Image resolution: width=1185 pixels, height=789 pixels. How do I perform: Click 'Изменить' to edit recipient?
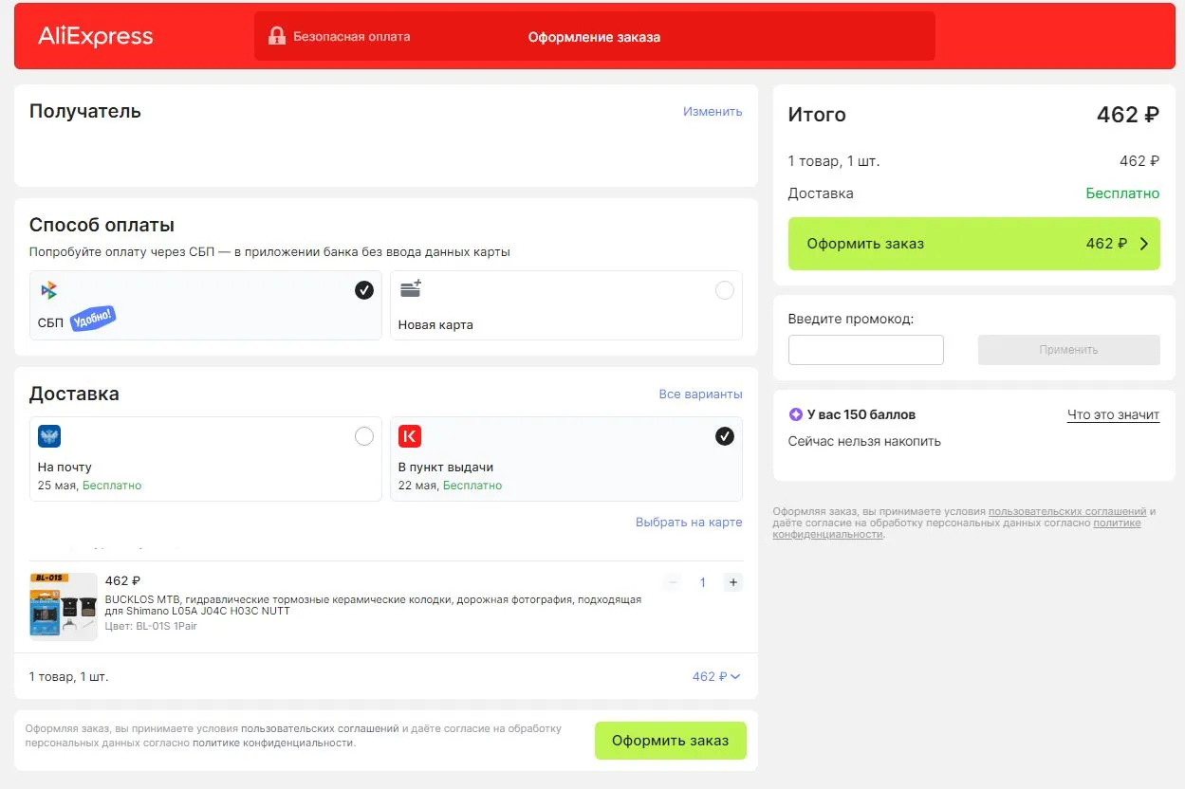pyautogui.click(x=713, y=111)
